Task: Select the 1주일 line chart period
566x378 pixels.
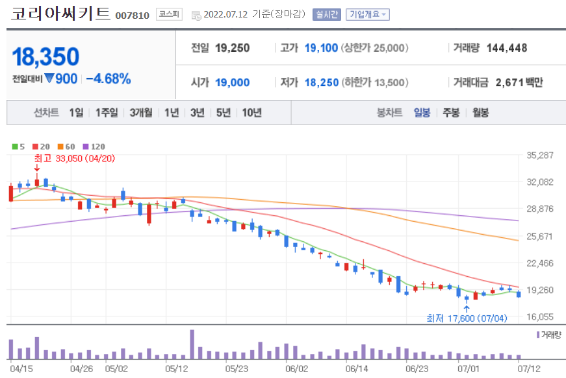Action: coord(107,113)
